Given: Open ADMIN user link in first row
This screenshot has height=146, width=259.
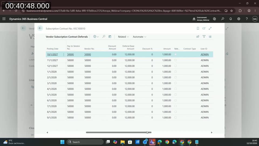Looking at the screenshot, I should (205, 54).
